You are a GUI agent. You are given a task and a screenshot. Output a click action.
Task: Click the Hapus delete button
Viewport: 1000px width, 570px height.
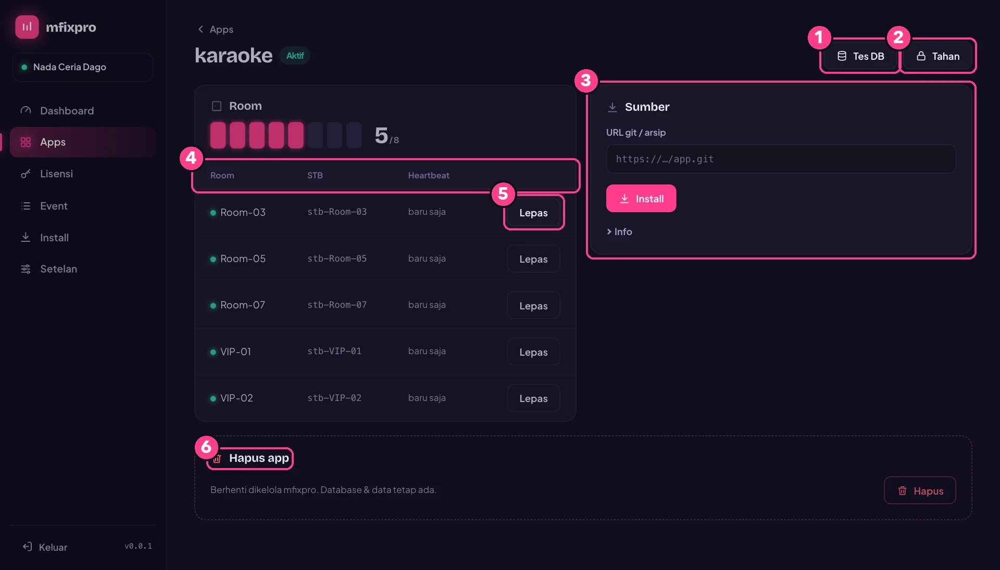[x=920, y=491]
